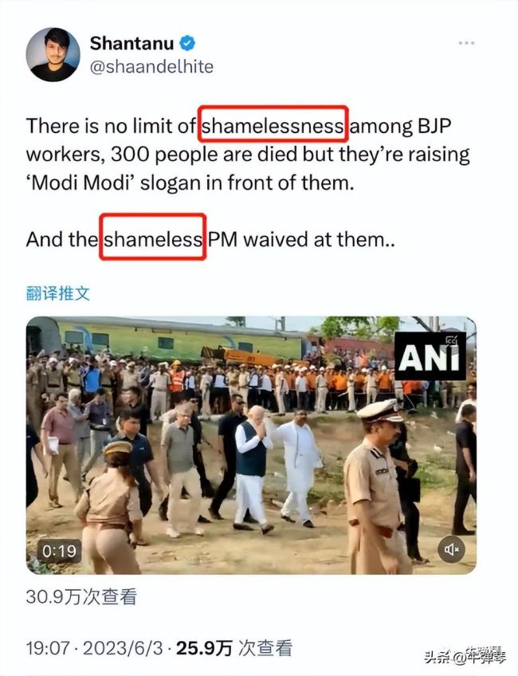
Task: Open the @shaandelhite handle
Action: point(151,67)
